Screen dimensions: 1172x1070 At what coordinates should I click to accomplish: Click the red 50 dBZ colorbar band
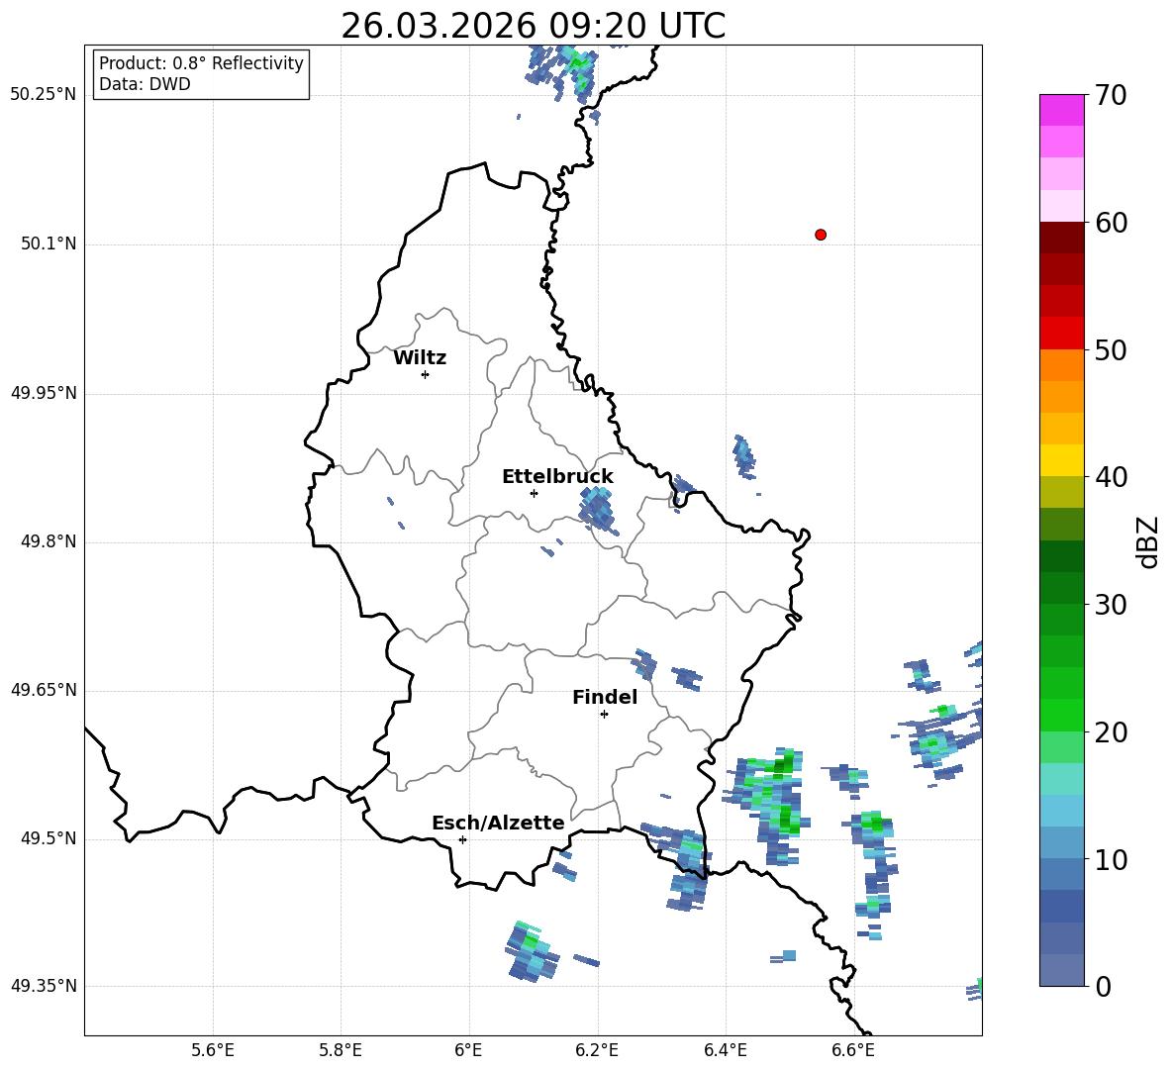(1061, 333)
